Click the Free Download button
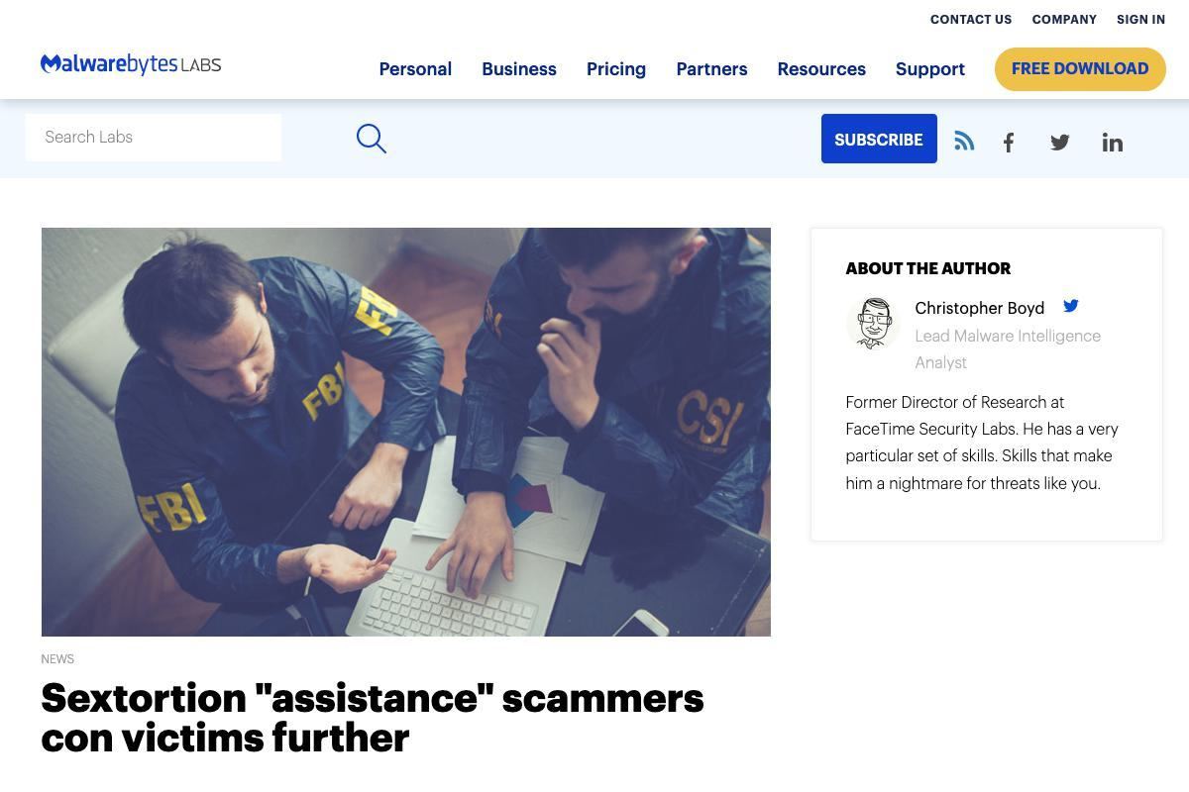 tap(1080, 69)
